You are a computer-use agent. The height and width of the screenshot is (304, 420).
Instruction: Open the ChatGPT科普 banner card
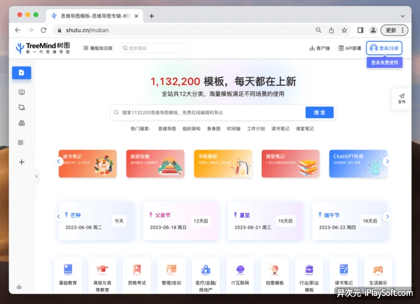click(x=358, y=164)
